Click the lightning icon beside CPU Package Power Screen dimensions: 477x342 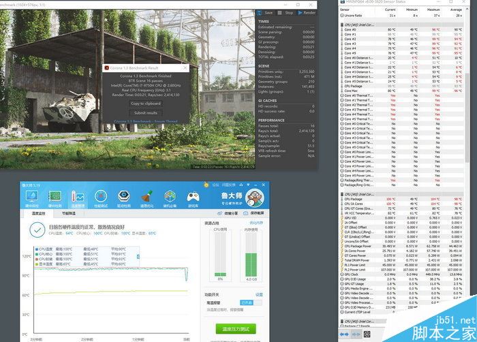point(342,246)
